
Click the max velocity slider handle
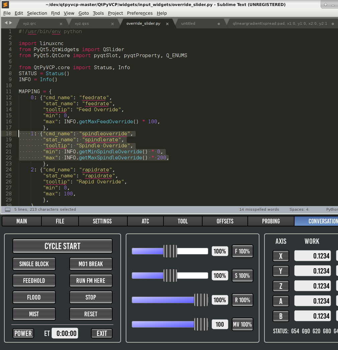201,324
